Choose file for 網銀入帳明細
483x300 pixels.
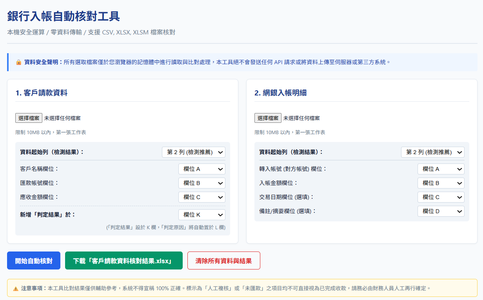268,118
